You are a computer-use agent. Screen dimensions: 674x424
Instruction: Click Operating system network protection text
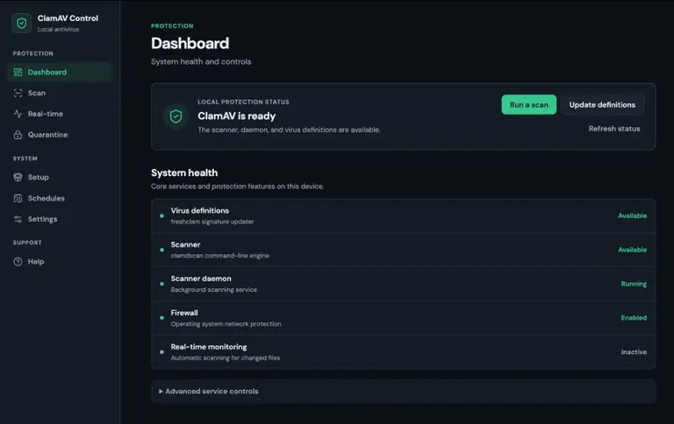click(x=226, y=324)
